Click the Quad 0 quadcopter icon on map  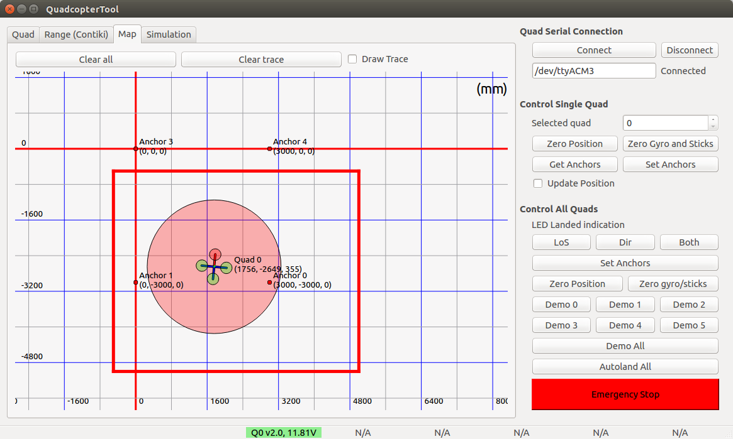[214, 267]
